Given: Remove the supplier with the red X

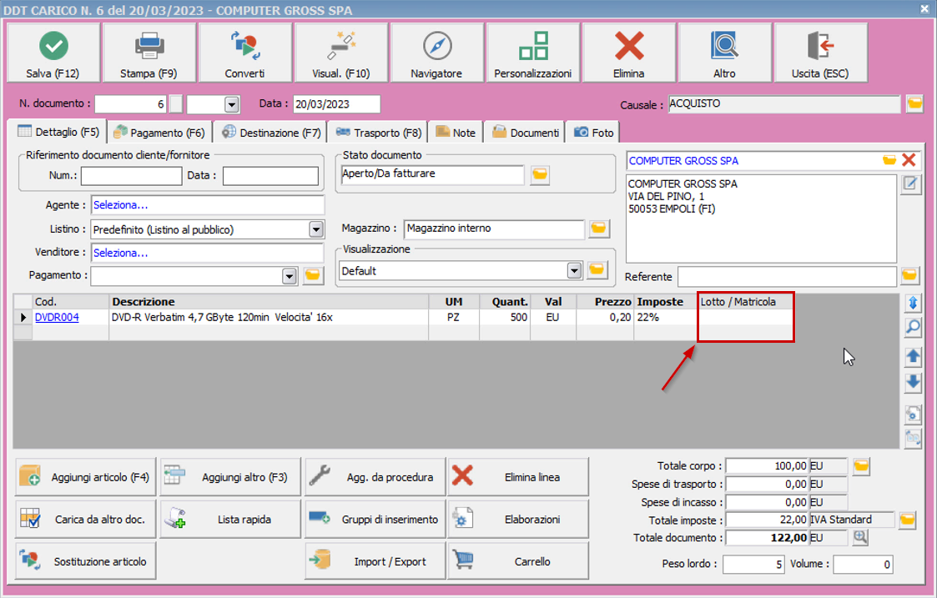Looking at the screenshot, I should [x=909, y=160].
